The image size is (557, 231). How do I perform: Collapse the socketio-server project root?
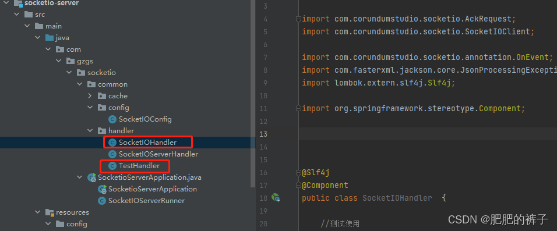pos(6,3)
